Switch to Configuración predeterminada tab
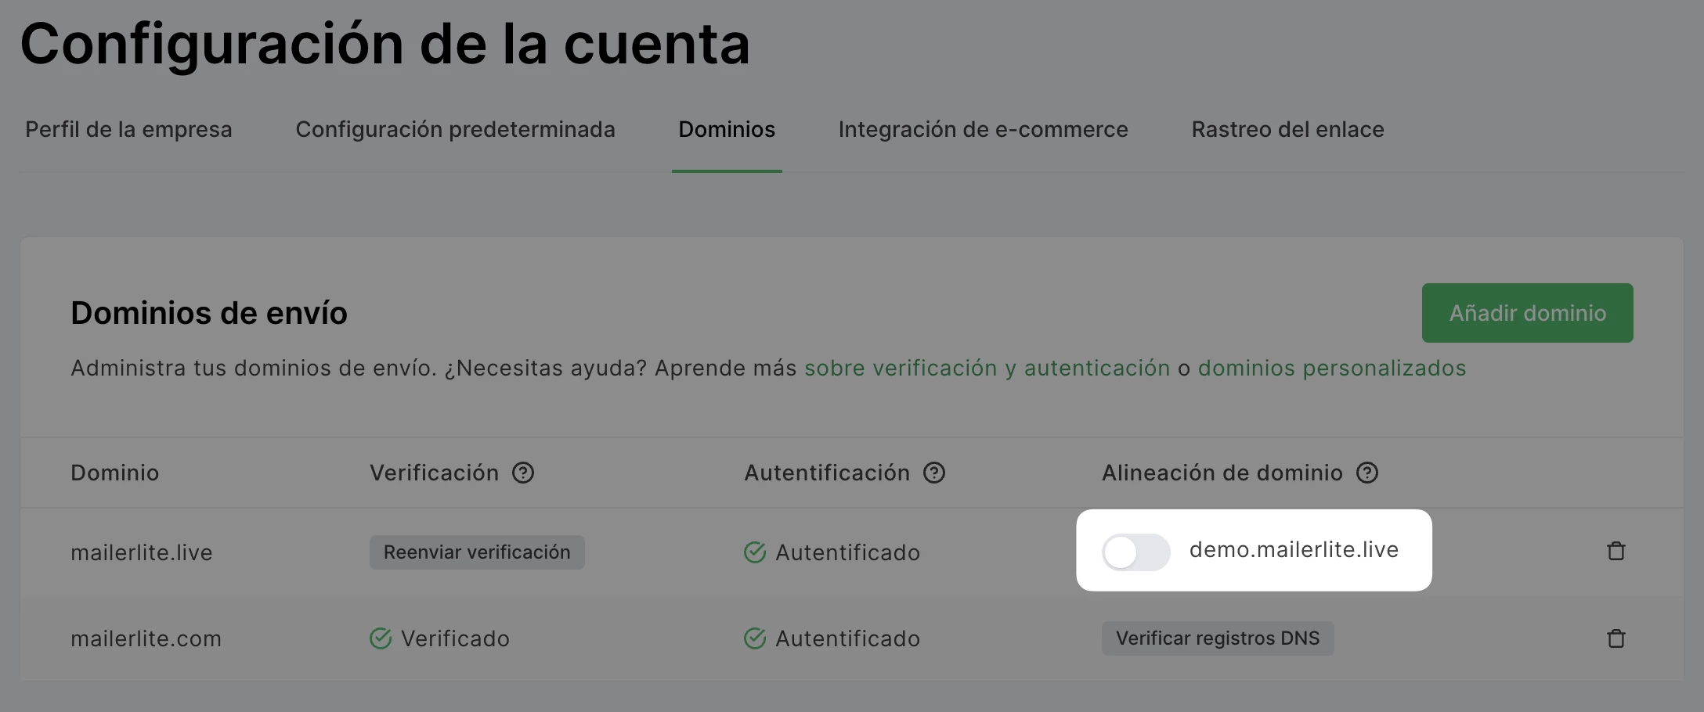Image resolution: width=1704 pixels, height=712 pixels. click(455, 130)
